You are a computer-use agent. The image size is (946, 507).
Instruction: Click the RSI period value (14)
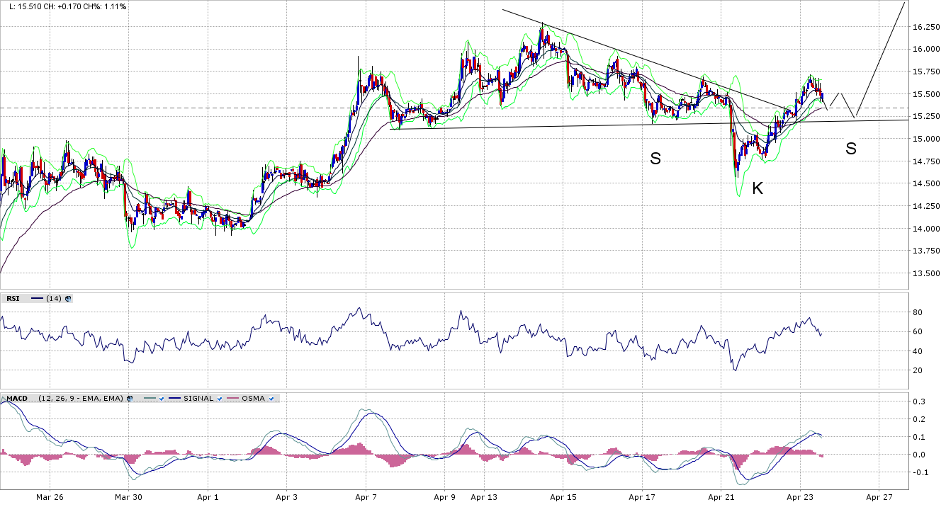(x=54, y=299)
